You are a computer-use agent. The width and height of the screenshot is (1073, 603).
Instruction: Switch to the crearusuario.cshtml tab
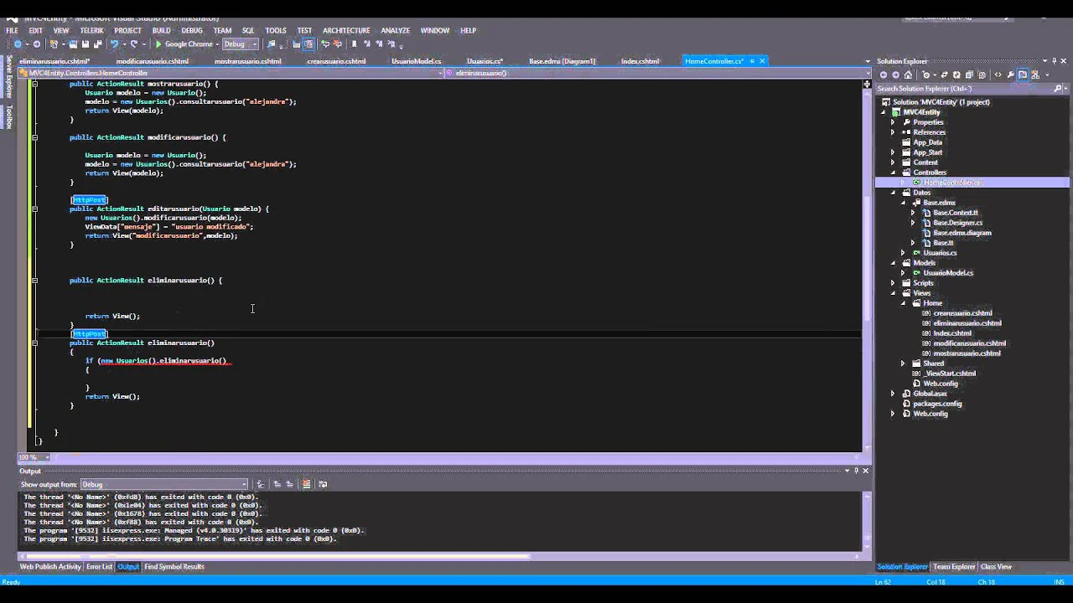tap(336, 61)
